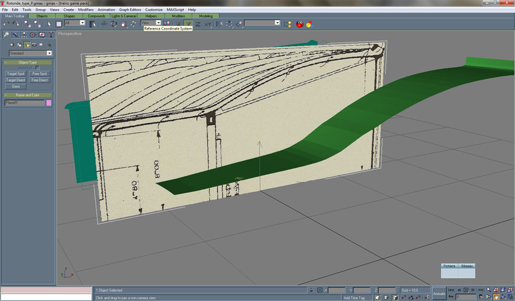Toggle the selection lock padlock
This screenshot has width=515, height=301.
click(312, 290)
